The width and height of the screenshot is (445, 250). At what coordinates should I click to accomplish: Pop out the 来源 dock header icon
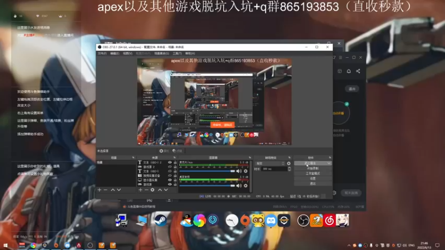click(174, 158)
